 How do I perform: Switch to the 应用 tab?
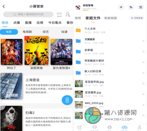coord(40,23)
